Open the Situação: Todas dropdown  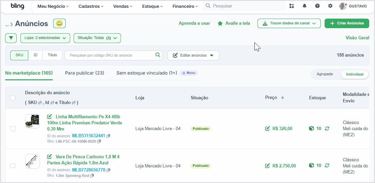(x=97, y=38)
